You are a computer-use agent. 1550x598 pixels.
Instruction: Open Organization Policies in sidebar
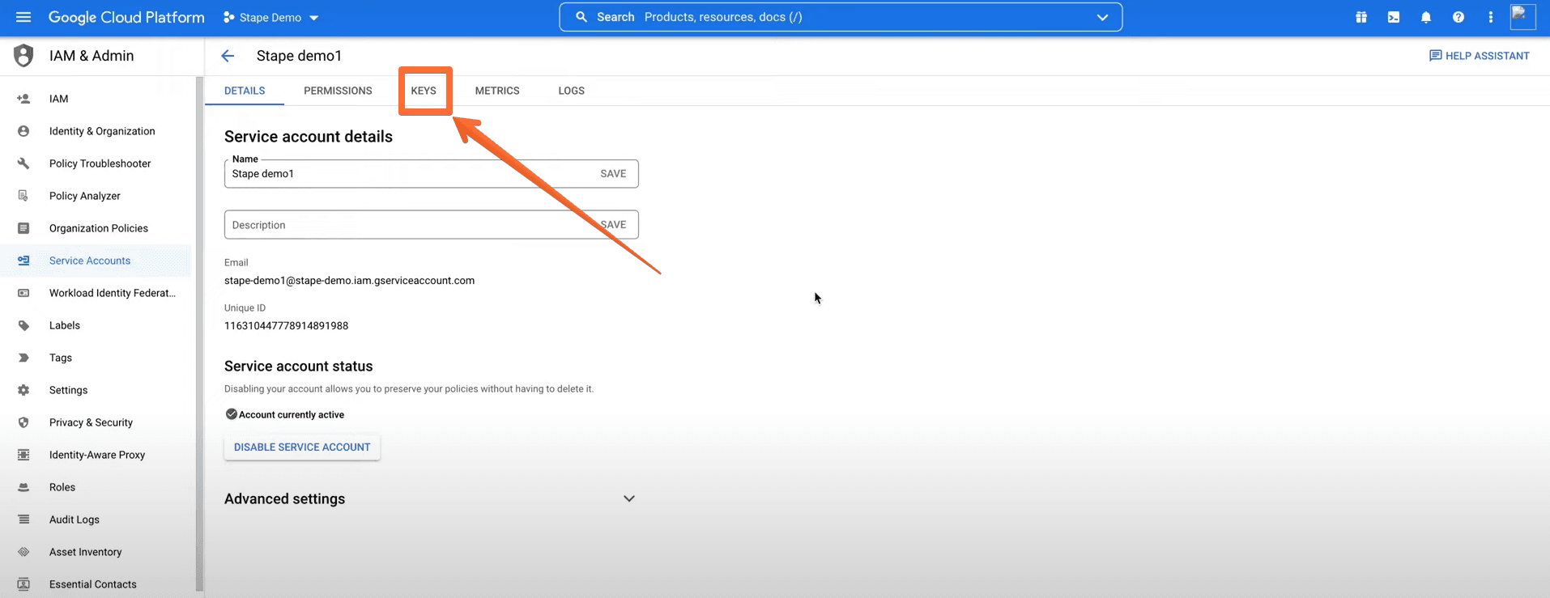(98, 228)
